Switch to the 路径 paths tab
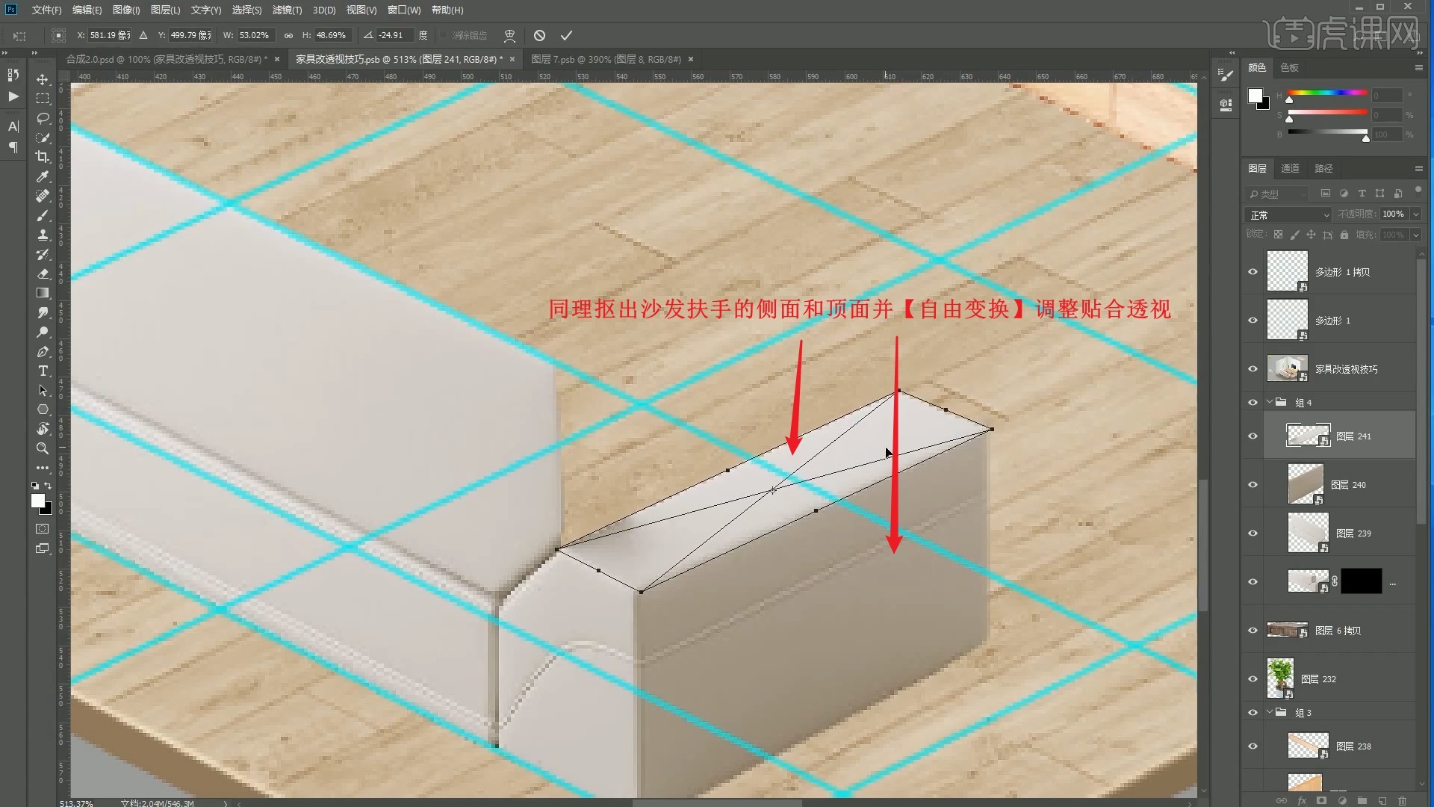Screen dimensions: 1434x807 click(1323, 168)
